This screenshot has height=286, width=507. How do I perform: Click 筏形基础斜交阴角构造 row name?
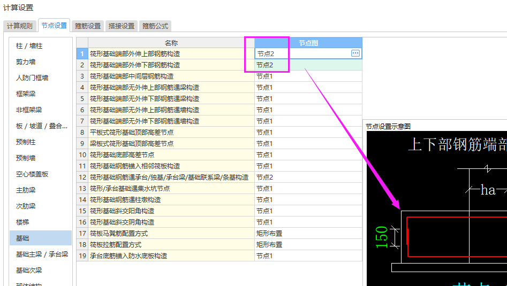point(171,222)
